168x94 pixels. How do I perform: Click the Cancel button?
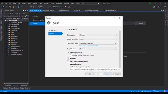click(117, 74)
